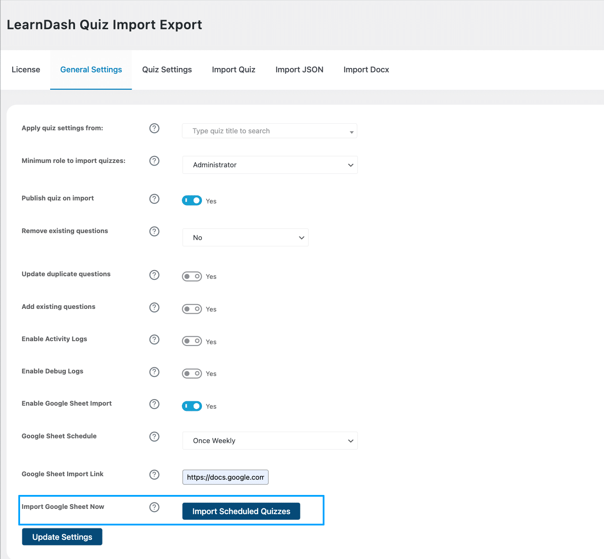This screenshot has width=604, height=559.
Task: Select the General Settings tab
Action: (x=91, y=70)
